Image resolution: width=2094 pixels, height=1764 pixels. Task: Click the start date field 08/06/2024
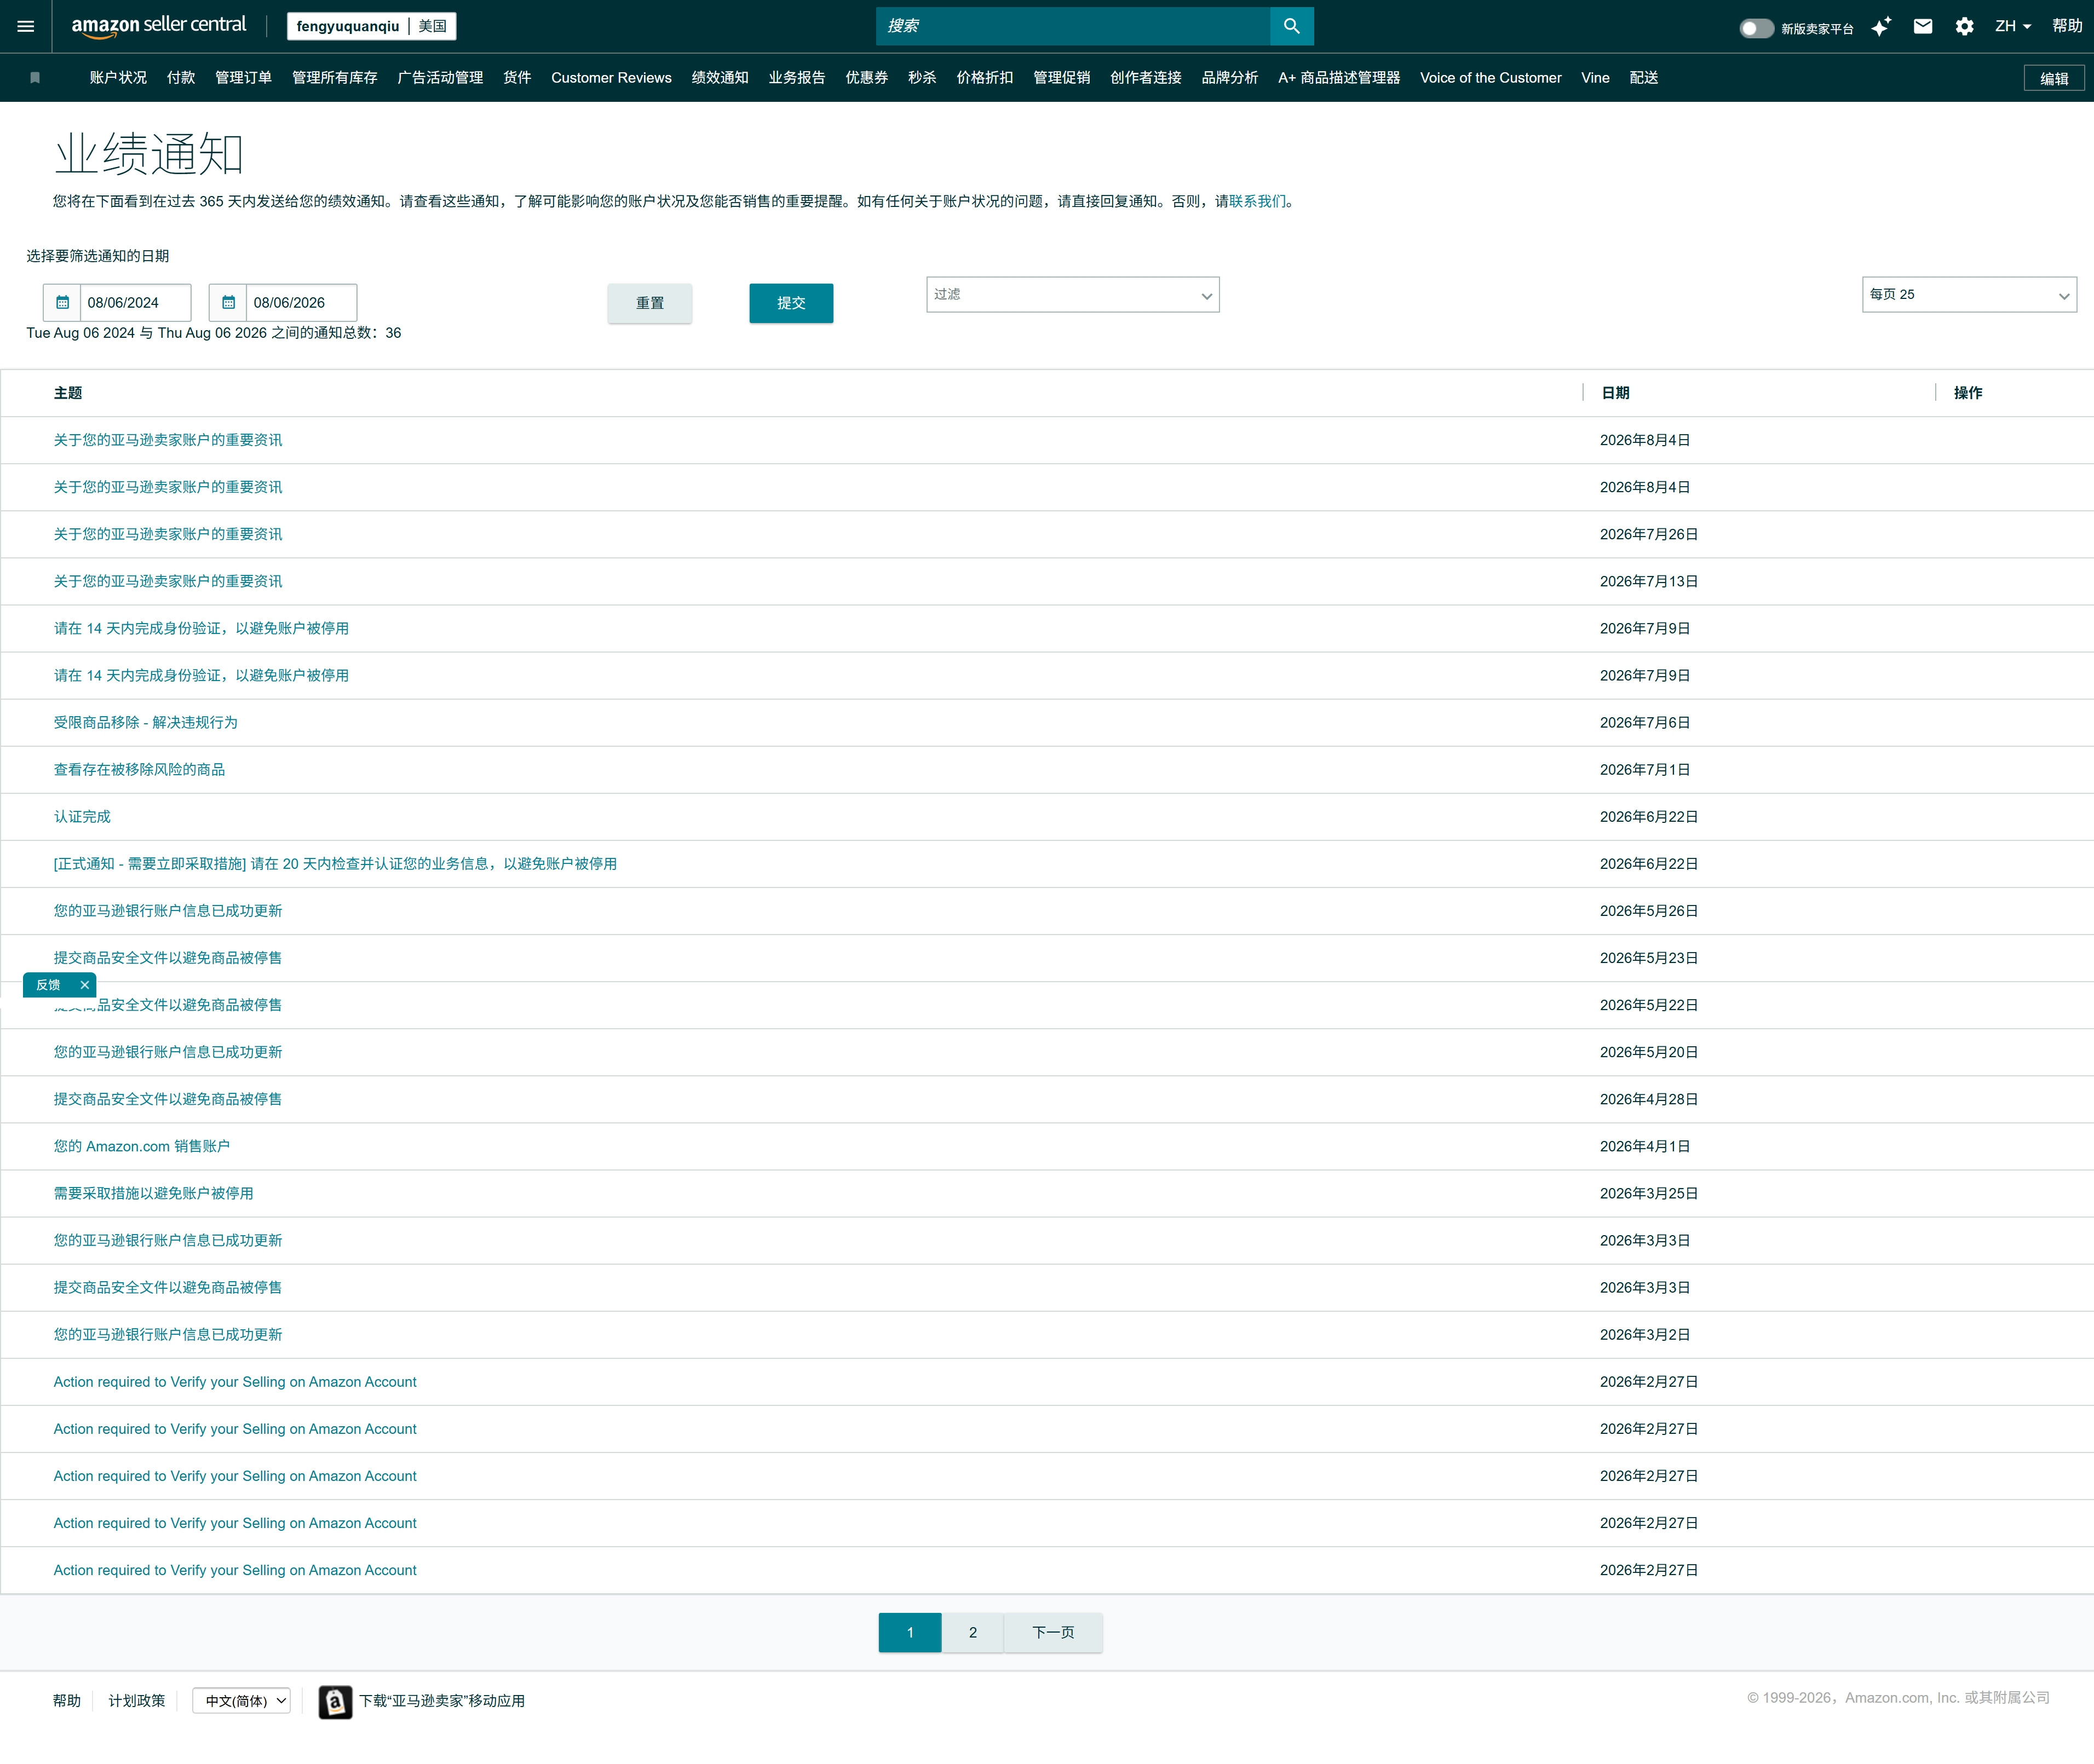point(135,303)
